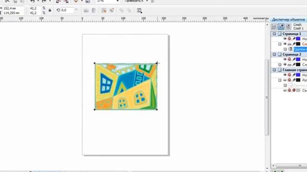Toggle visibility eye of Страница 1 black layer

coord(285,44)
